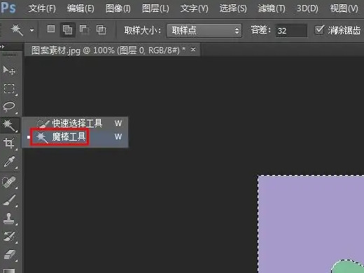Open the 文字(Y) menu

coord(195,8)
